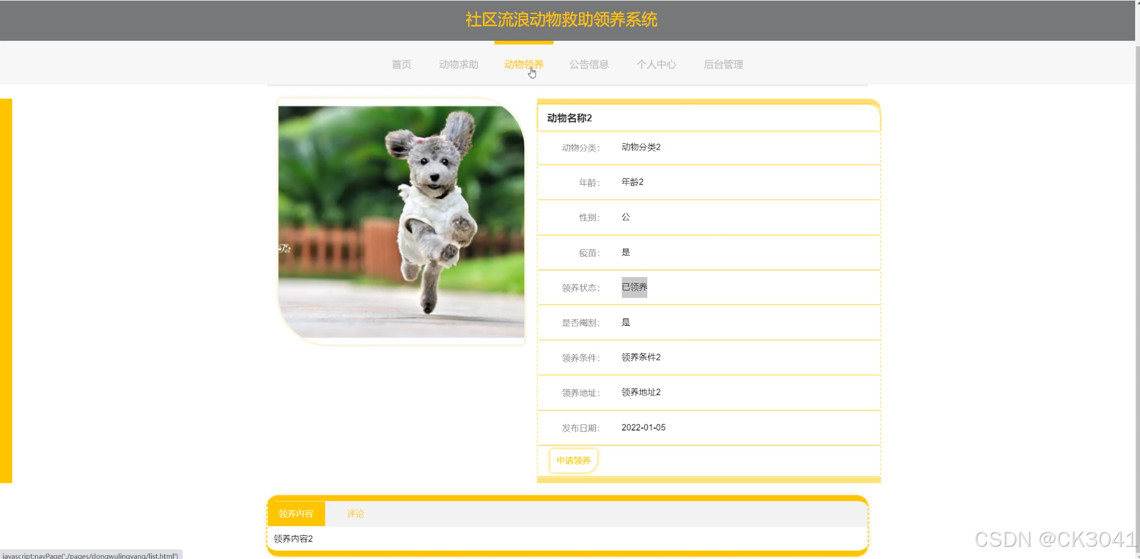Click the 动物分类2 value
1140x559 pixels.
641,147
